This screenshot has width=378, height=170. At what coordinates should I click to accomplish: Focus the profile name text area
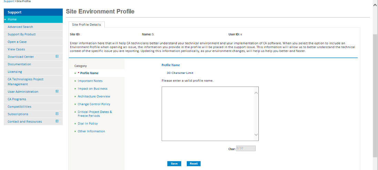(x=210, y=114)
